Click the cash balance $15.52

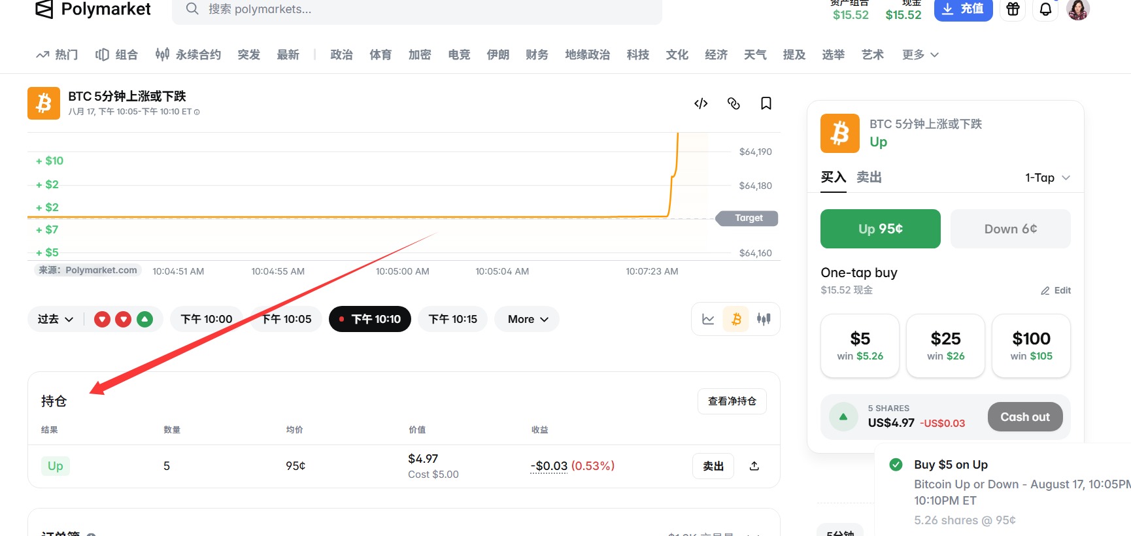point(903,15)
